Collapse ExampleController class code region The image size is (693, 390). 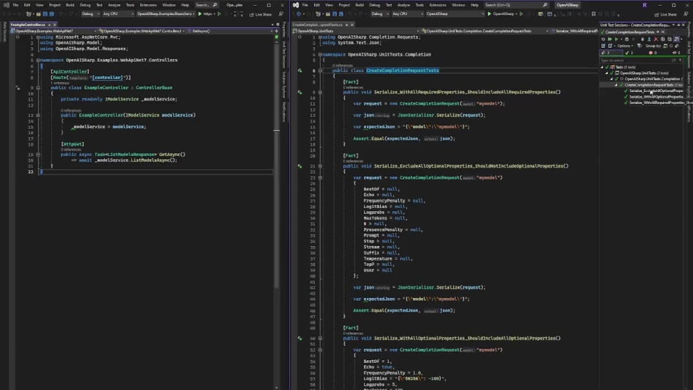click(x=38, y=87)
